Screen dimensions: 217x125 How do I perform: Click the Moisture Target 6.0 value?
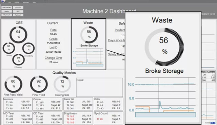(26, 105)
